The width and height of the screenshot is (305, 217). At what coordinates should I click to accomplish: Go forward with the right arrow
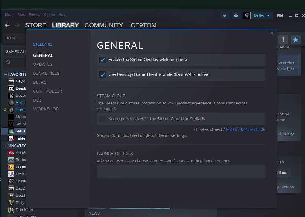pos(17,25)
